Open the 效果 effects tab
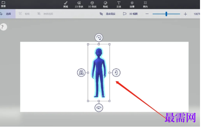This screenshot has width=202, height=128. click(x=132, y=4)
